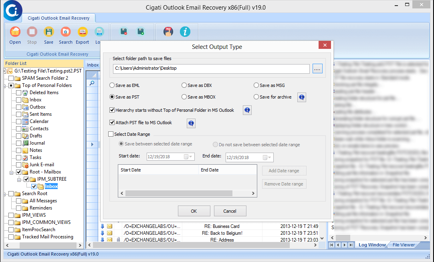Click the Export HTML toolbar icon

pyautogui.click(x=83, y=32)
